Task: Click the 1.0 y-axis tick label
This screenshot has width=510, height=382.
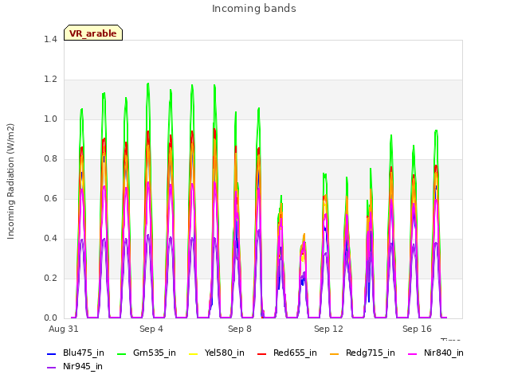Action: point(50,119)
